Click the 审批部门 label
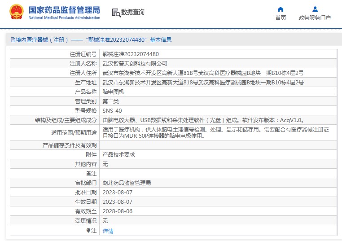 (x=86, y=183)
